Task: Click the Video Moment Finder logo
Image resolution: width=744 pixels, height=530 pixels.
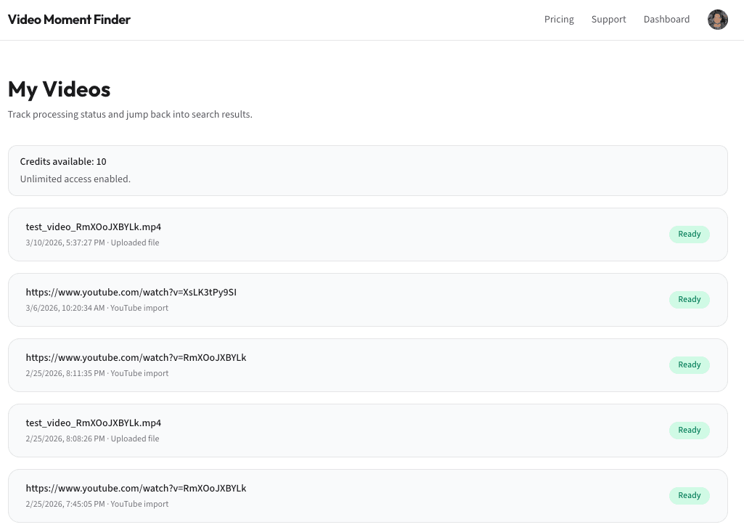Action: [x=69, y=20]
